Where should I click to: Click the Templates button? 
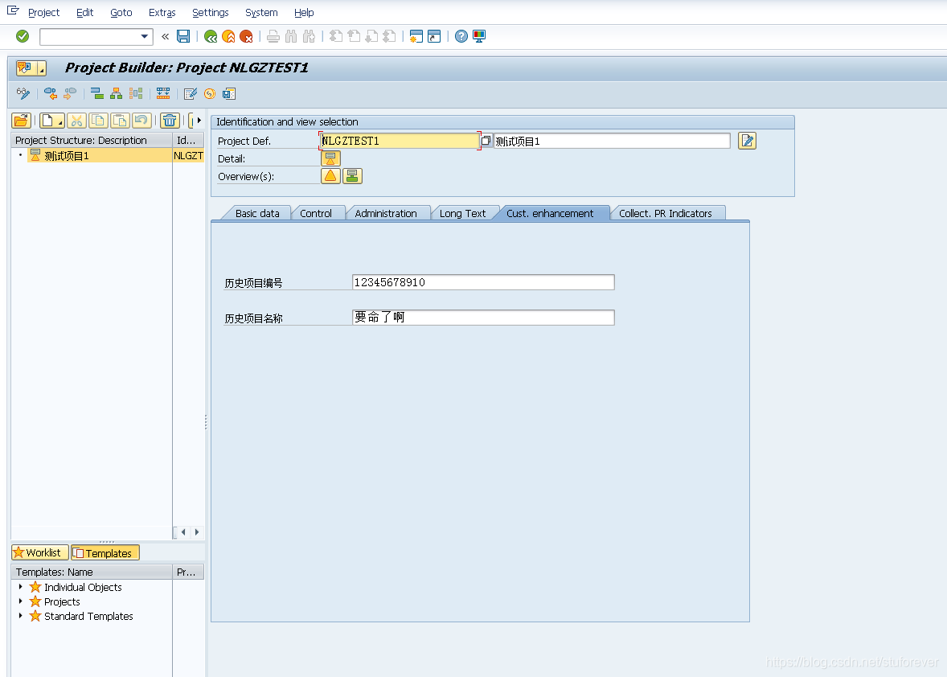point(105,552)
